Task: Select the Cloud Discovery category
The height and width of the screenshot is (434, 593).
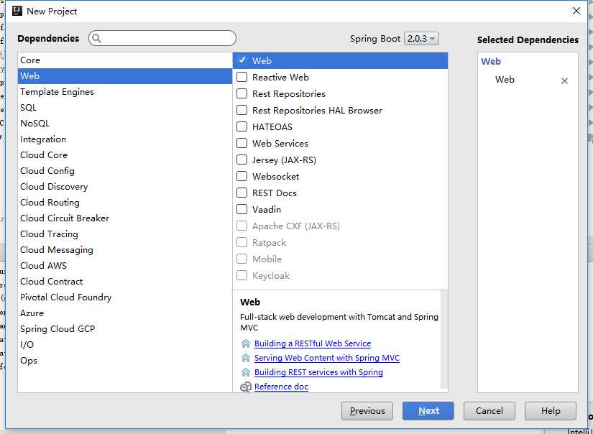Action: (125, 187)
